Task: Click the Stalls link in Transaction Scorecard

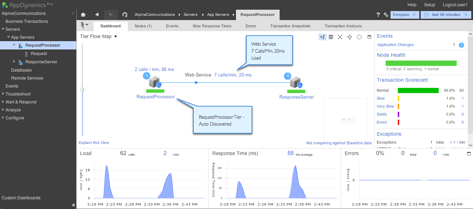Action: click(x=382, y=114)
